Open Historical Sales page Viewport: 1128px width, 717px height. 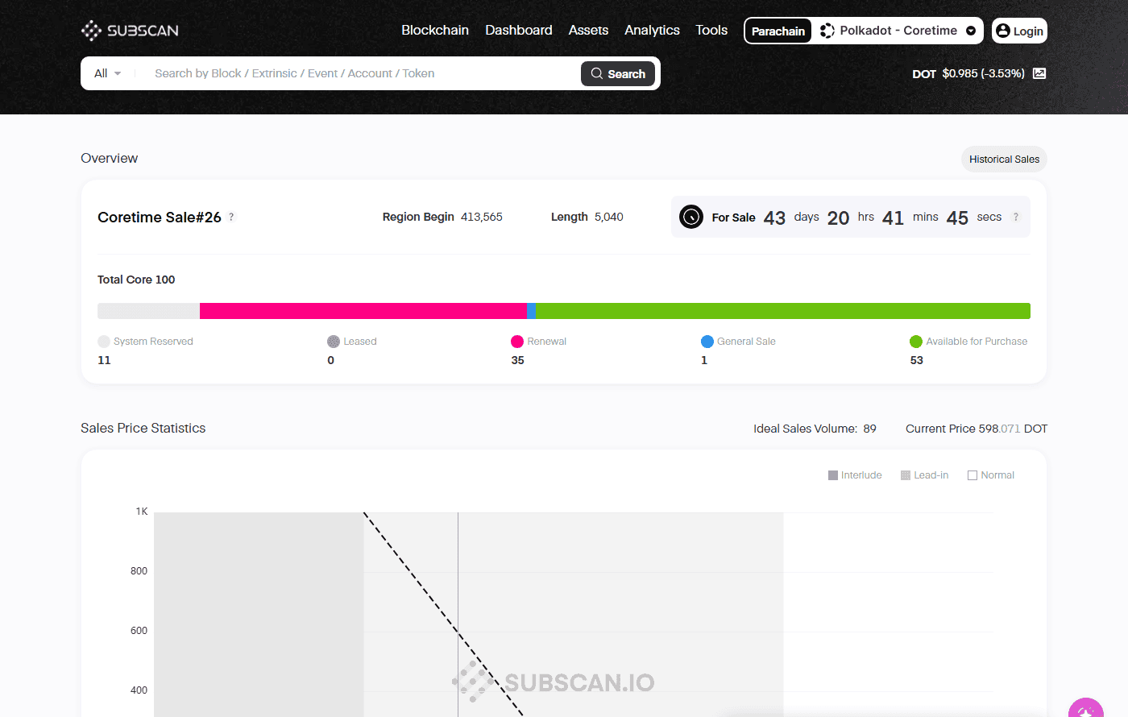click(x=1004, y=160)
